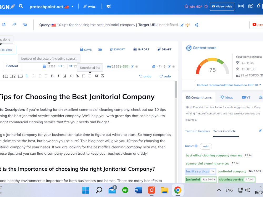Click the facility services term chip
Image resolution: width=263 pixels, height=197 pixels.
(x=200, y=171)
